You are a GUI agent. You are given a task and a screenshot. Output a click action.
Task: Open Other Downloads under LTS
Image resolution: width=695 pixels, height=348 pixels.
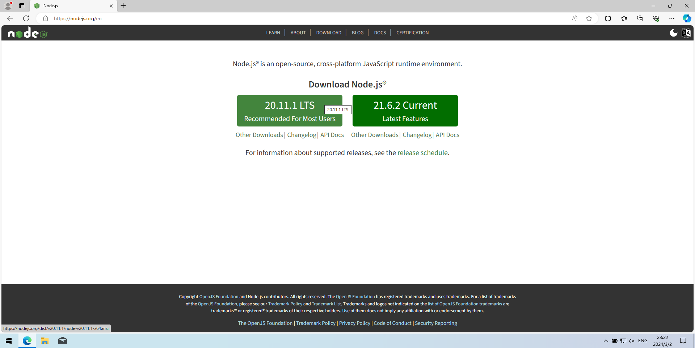tap(259, 135)
